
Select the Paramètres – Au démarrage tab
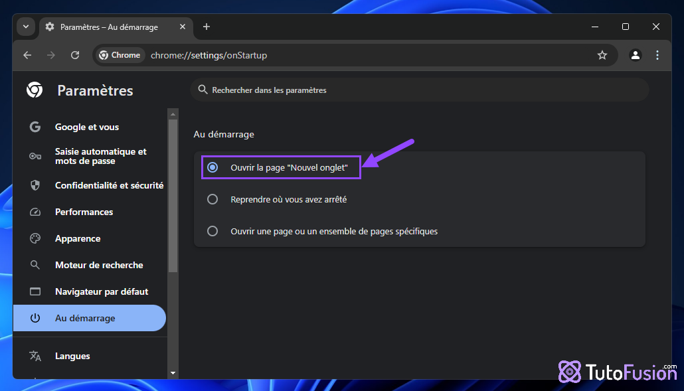coord(116,27)
